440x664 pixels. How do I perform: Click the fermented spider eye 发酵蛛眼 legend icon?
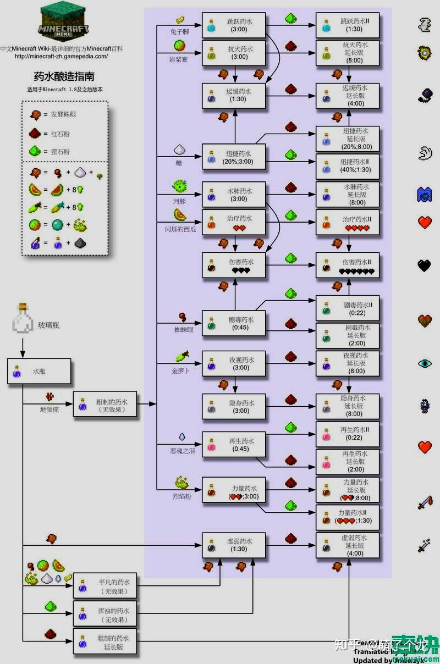coord(35,114)
